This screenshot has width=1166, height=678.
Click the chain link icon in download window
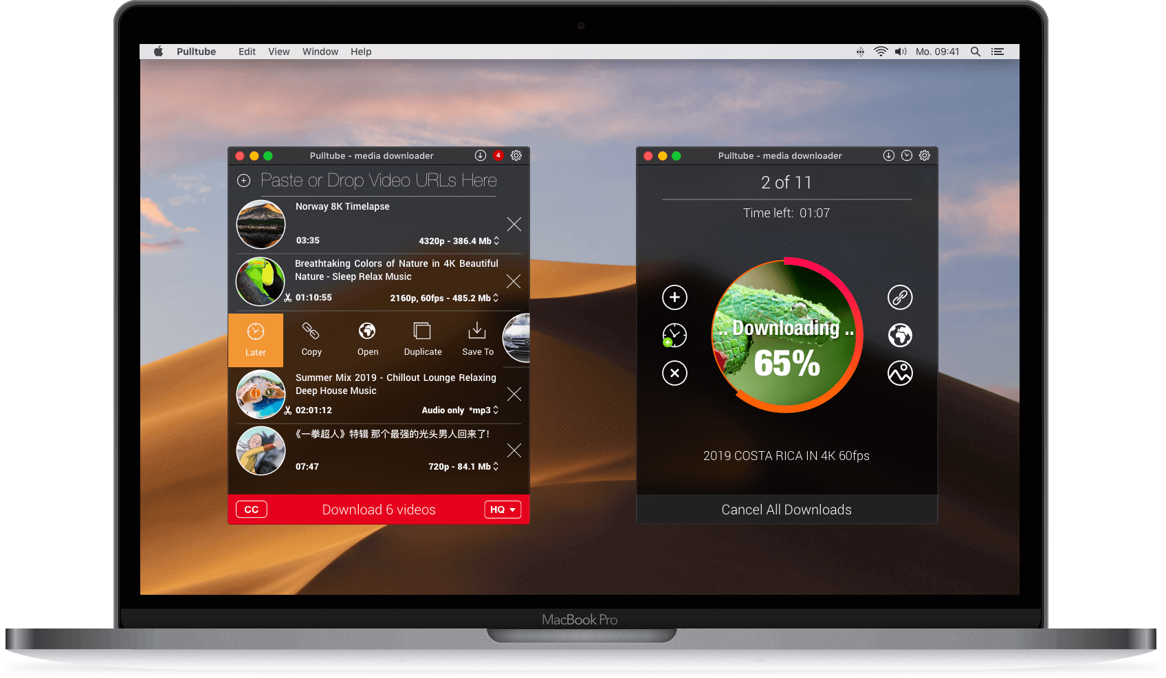pyautogui.click(x=900, y=297)
